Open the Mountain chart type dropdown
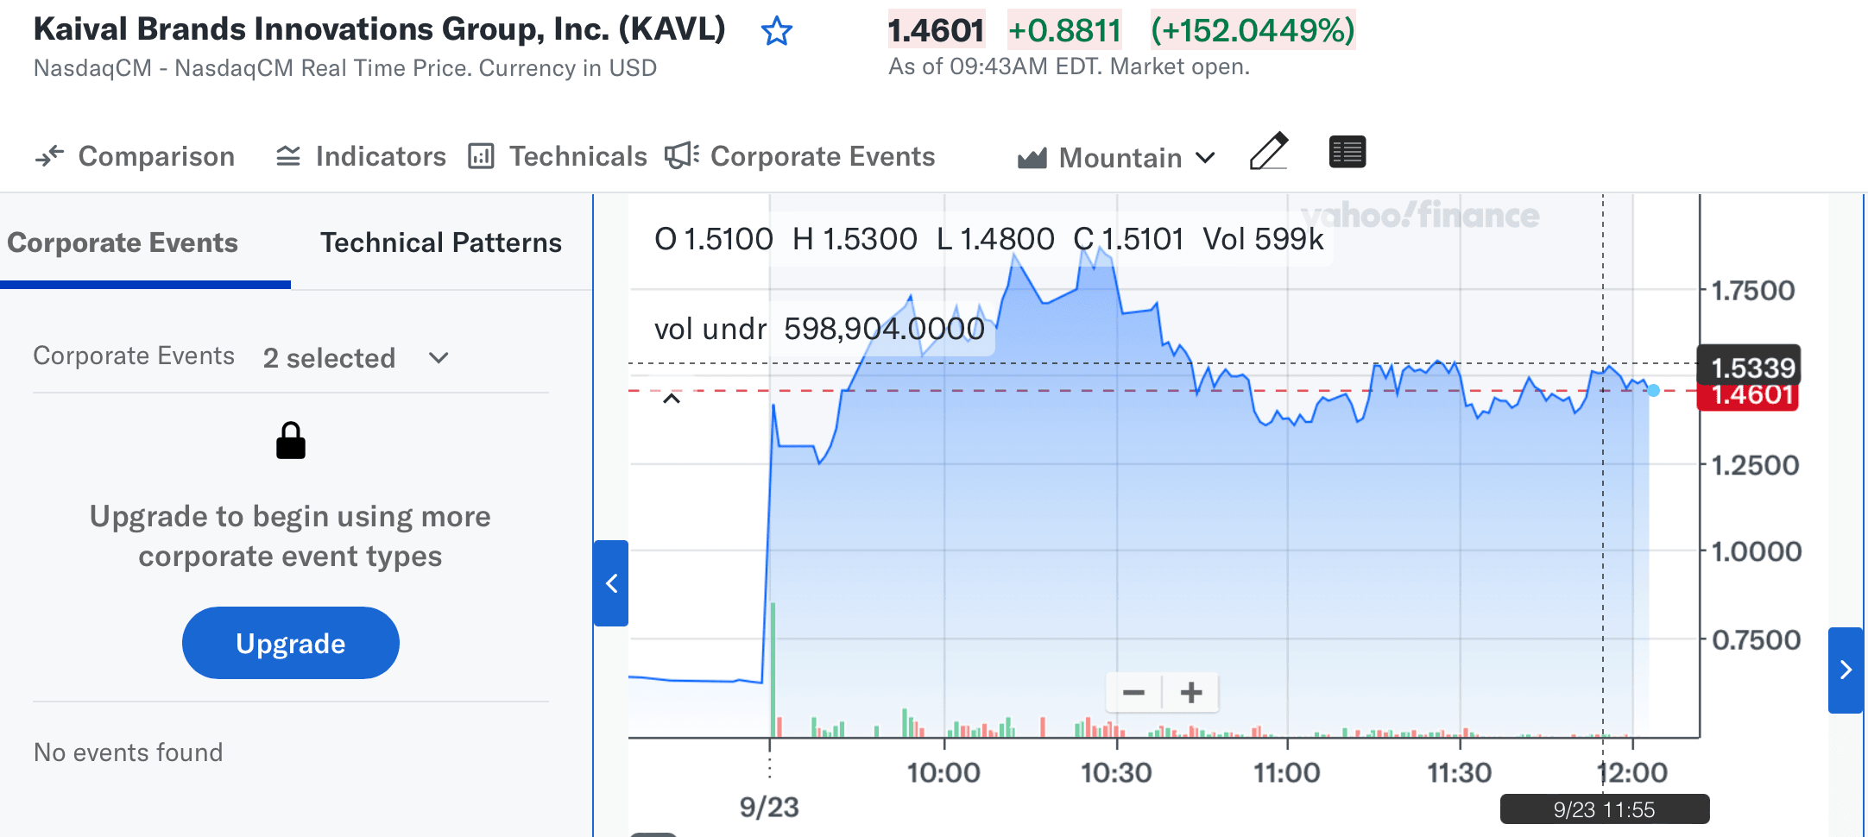Viewport: 1868px width, 837px height. [1119, 158]
